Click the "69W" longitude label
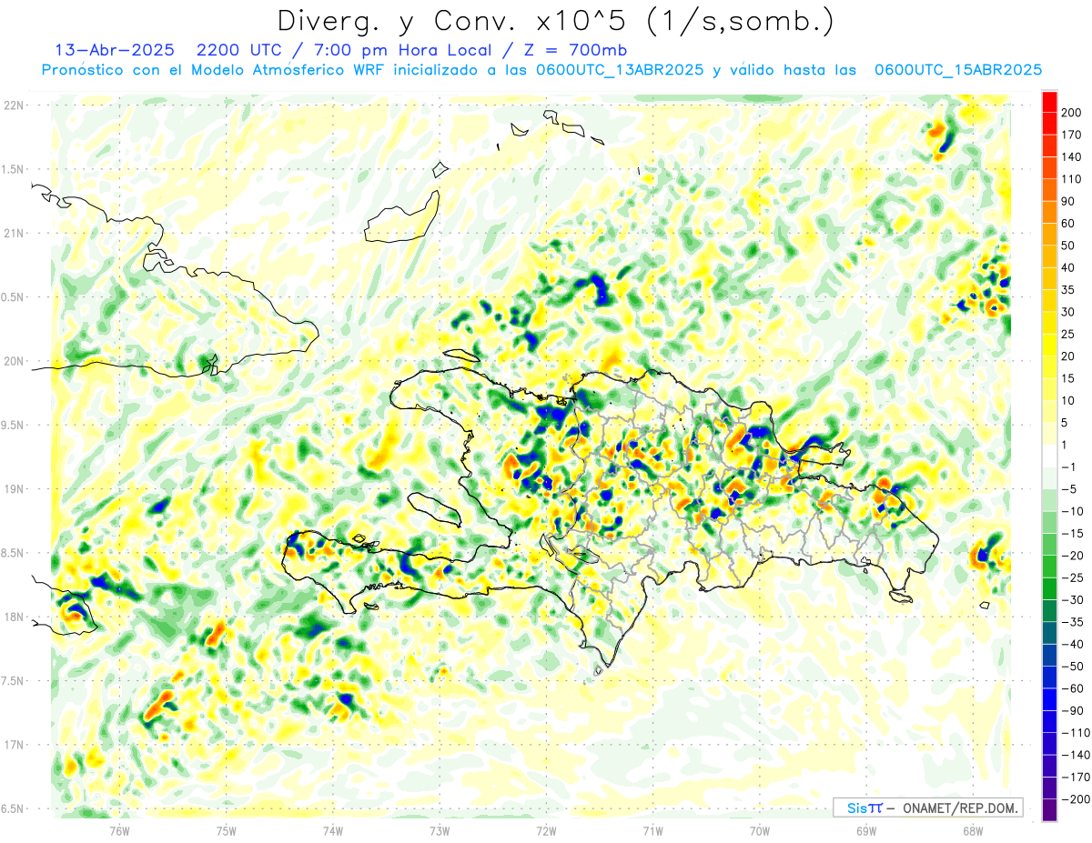The image size is (1092, 843). click(865, 830)
